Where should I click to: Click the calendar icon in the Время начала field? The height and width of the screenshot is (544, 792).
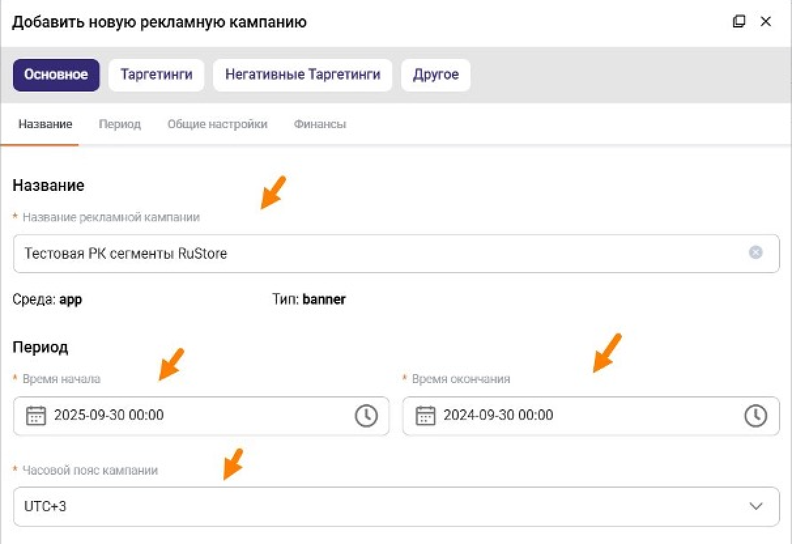[36, 416]
